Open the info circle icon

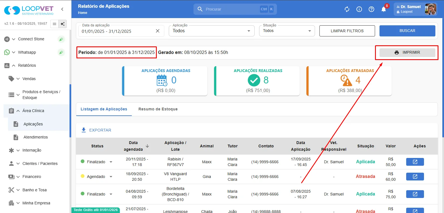(x=359, y=9)
